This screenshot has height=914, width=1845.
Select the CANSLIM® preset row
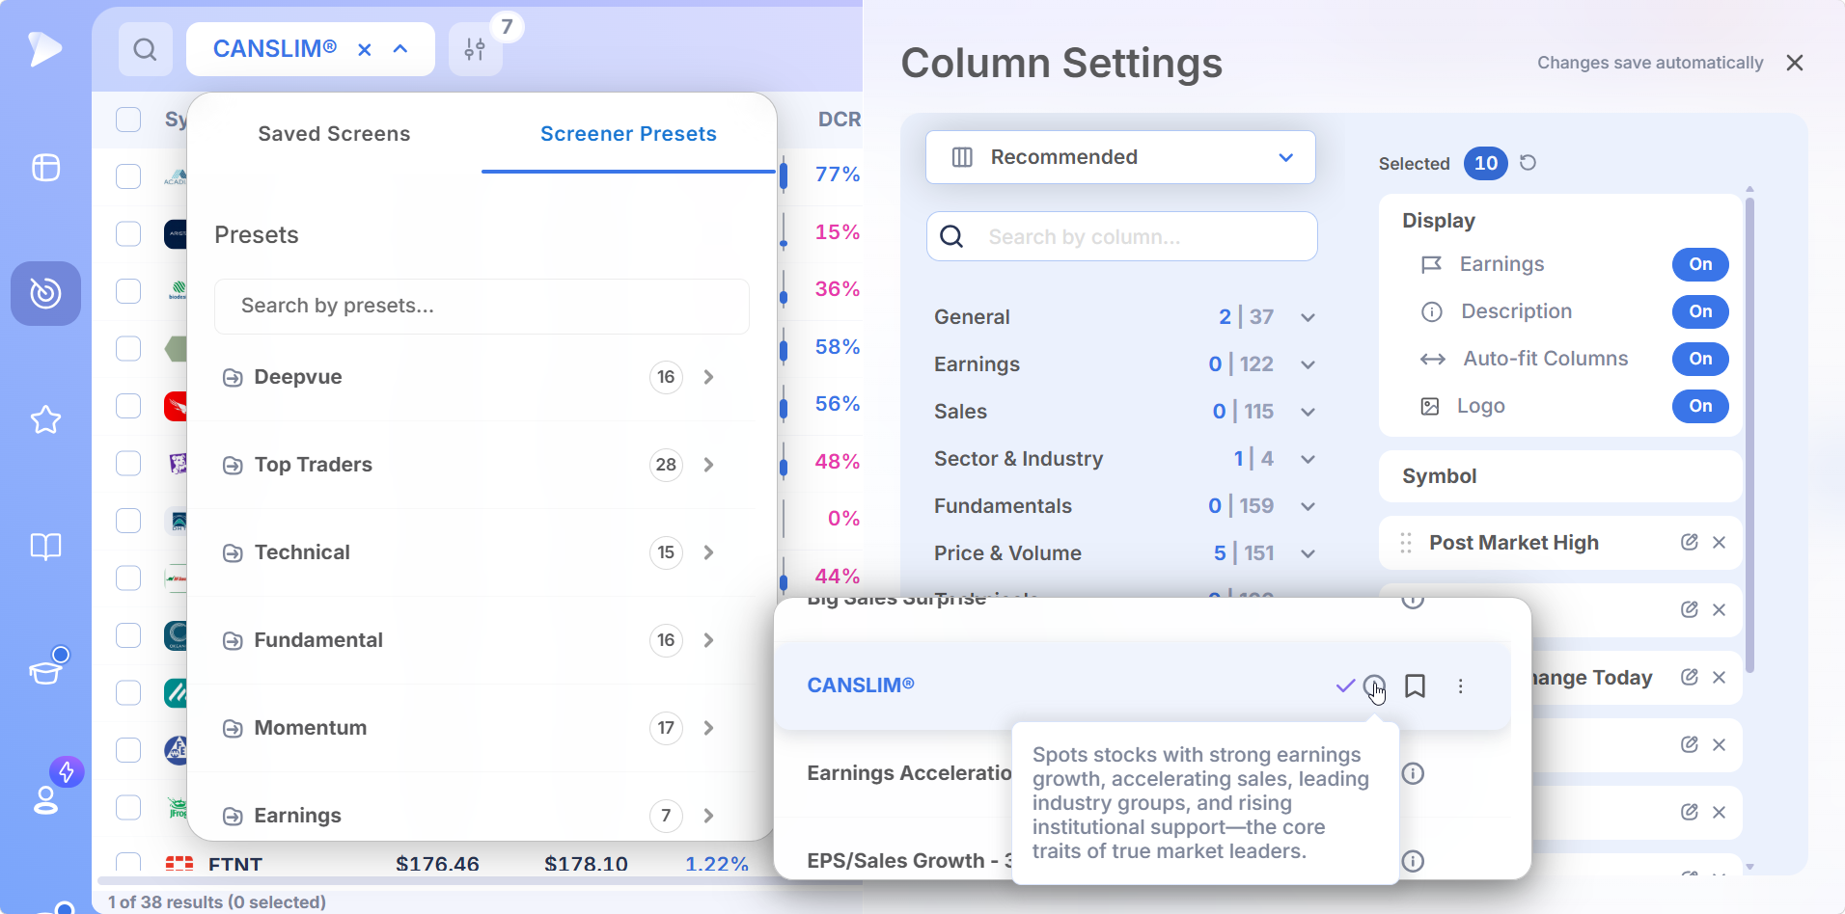[1143, 685]
